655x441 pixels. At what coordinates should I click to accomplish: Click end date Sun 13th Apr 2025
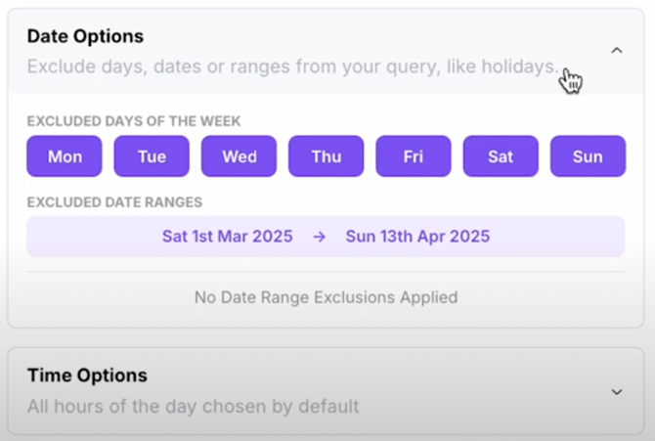click(417, 237)
